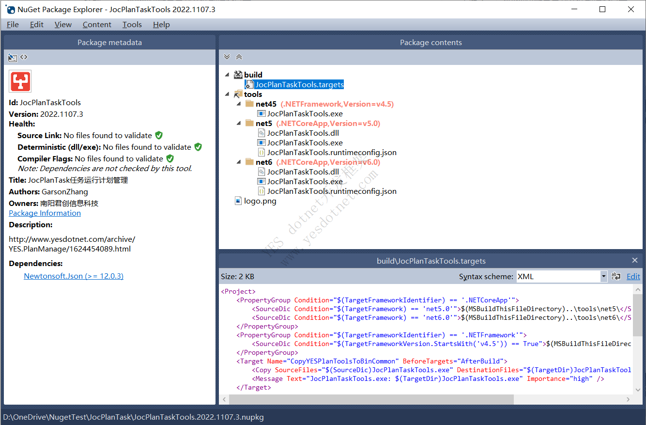This screenshot has width=646, height=425.
Task: Click the Source Link green check shield
Action: pos(159,135)
